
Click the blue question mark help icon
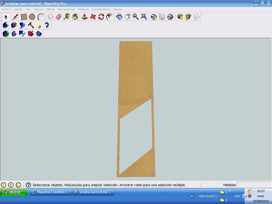pyautogui.click(x=47, y=25)
